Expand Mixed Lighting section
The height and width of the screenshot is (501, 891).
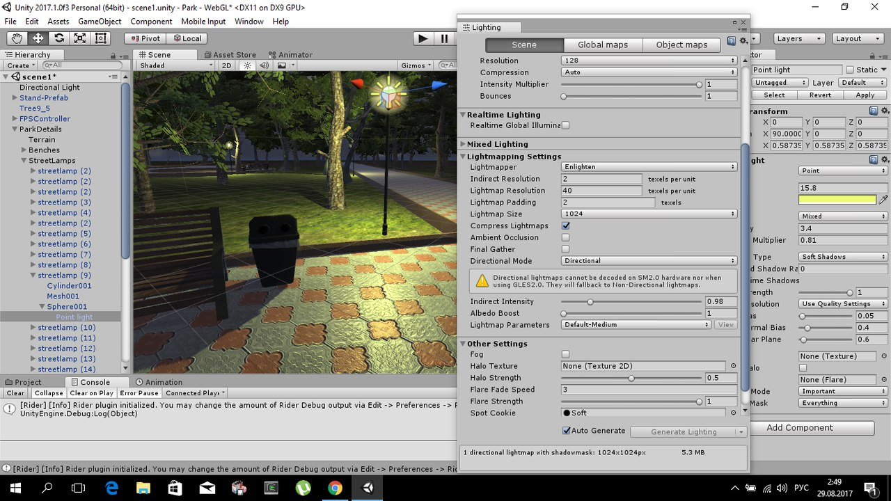click(x=463, y=144)
